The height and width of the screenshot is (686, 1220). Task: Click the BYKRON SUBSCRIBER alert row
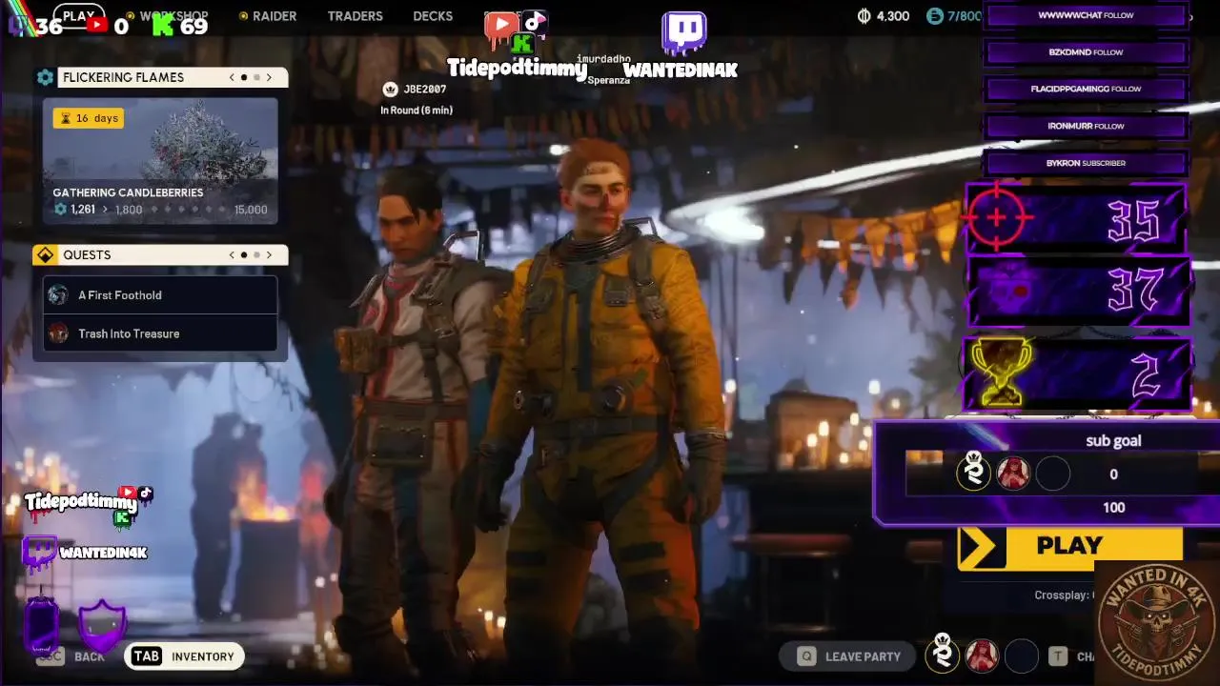click(1086, 163)
